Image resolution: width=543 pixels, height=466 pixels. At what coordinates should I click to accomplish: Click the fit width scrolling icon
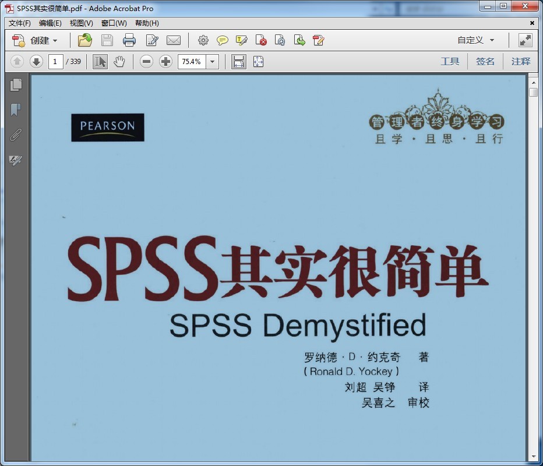[x=239, y=62]
